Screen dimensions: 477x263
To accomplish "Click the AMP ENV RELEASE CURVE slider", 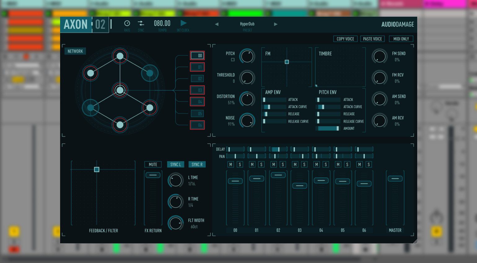I will click(x=275, y=121).
